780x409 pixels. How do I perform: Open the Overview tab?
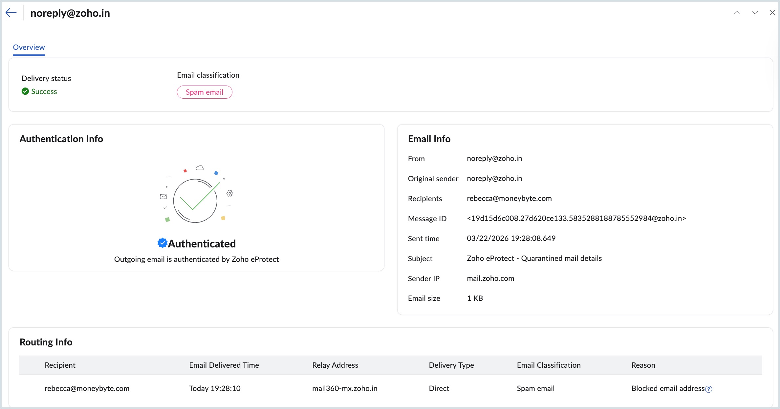tap(29, 47)
